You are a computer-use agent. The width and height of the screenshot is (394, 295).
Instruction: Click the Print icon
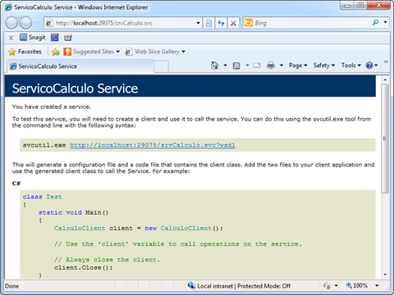[271, 66]
